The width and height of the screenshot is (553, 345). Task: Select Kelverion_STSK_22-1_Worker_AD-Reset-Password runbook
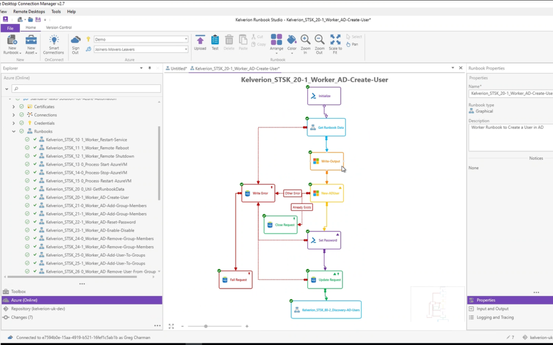click(x=91, y=222)
